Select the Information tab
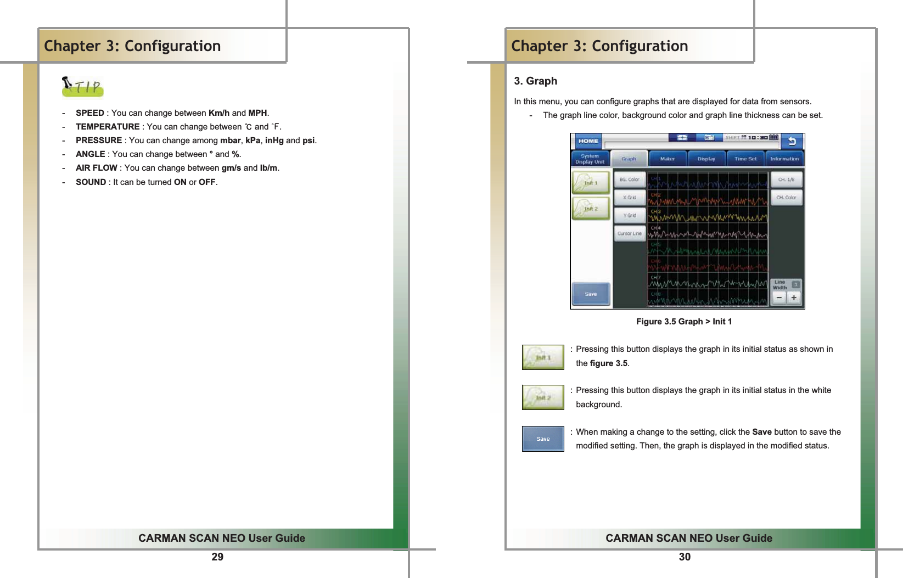This screenshot has width=903, height=578. (x=784, y=159)
